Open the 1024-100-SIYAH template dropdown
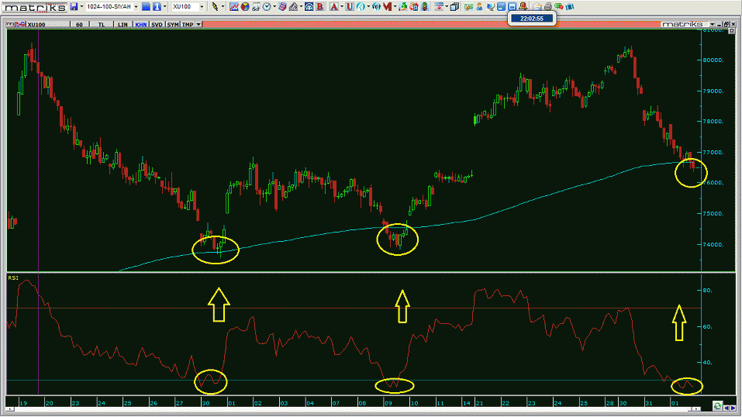 (136, 6)
